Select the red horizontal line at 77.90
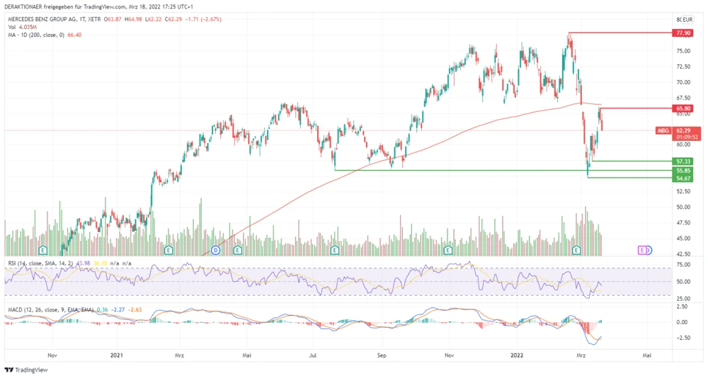The image size is (708, 378). pos(620,33)
